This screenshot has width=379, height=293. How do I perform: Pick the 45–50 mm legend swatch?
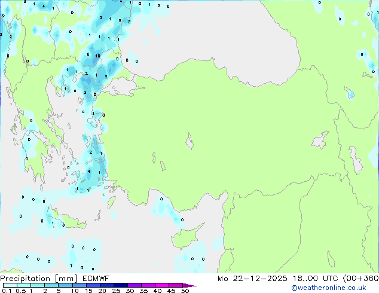pyautogui.click(x=176, y=285)
